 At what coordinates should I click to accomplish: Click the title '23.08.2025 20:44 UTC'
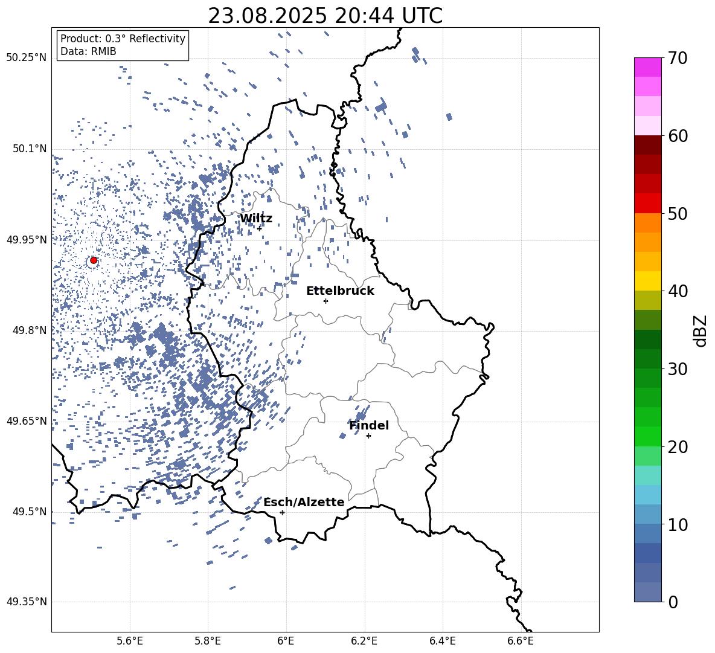tap(325, 16)
